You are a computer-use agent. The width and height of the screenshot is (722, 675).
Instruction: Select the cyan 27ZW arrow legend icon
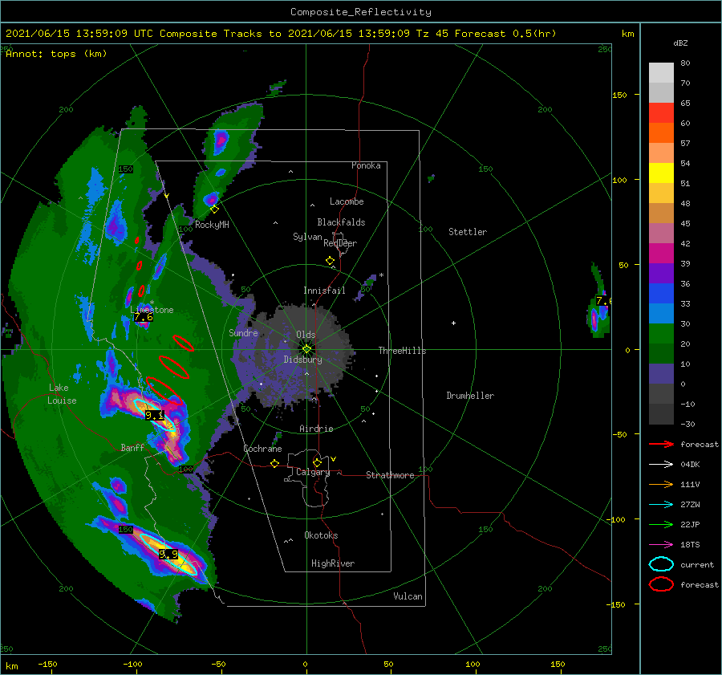click(x=661, y=505)
